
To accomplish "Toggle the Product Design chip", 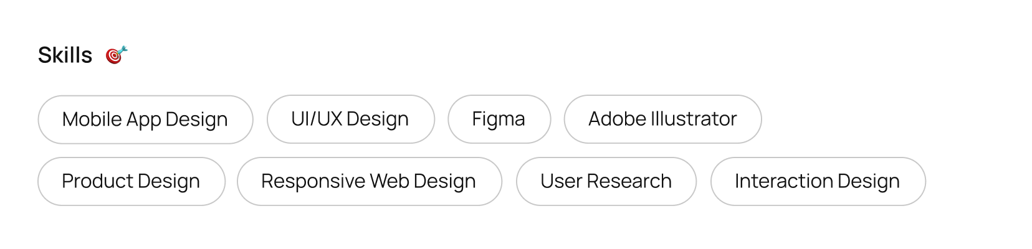I will coord(131,181).
